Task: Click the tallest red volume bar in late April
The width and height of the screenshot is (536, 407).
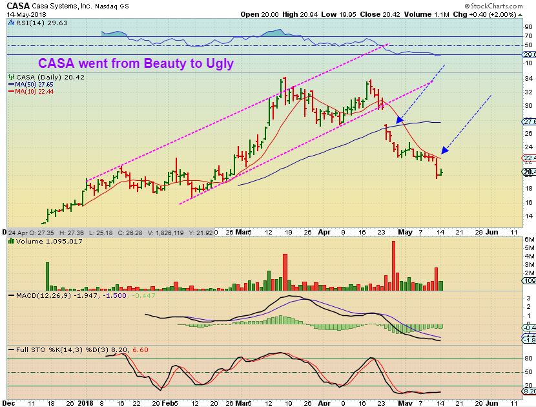Action: (393, 266)
